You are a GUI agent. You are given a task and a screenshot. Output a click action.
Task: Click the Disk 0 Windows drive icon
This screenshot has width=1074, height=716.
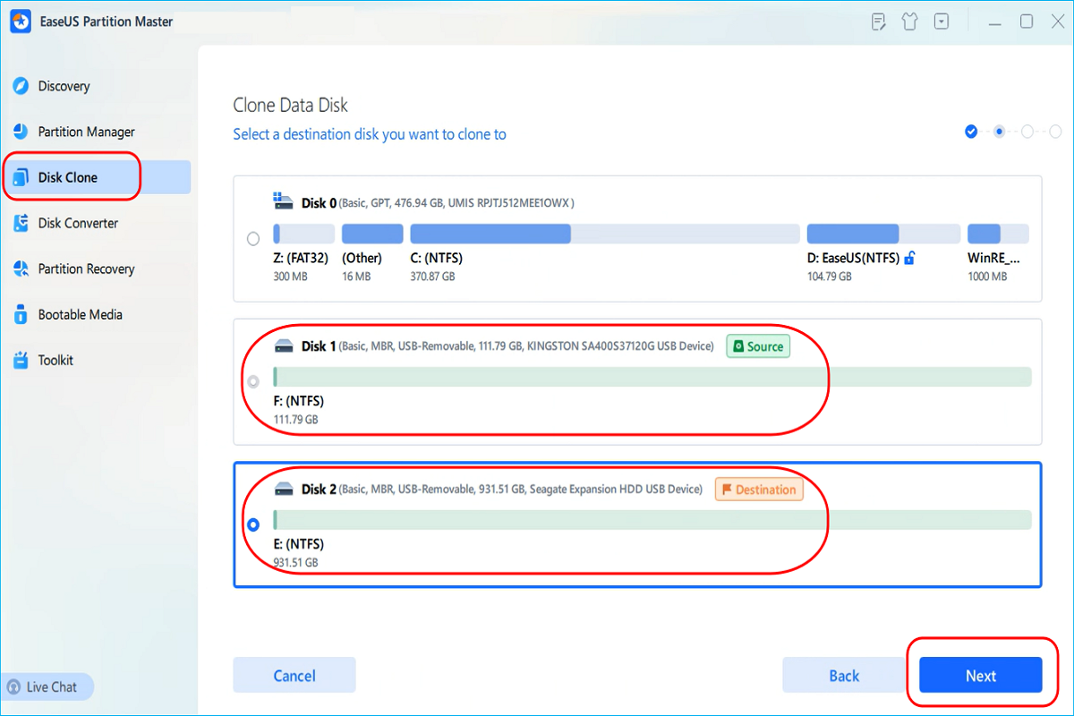pos(284,200)
